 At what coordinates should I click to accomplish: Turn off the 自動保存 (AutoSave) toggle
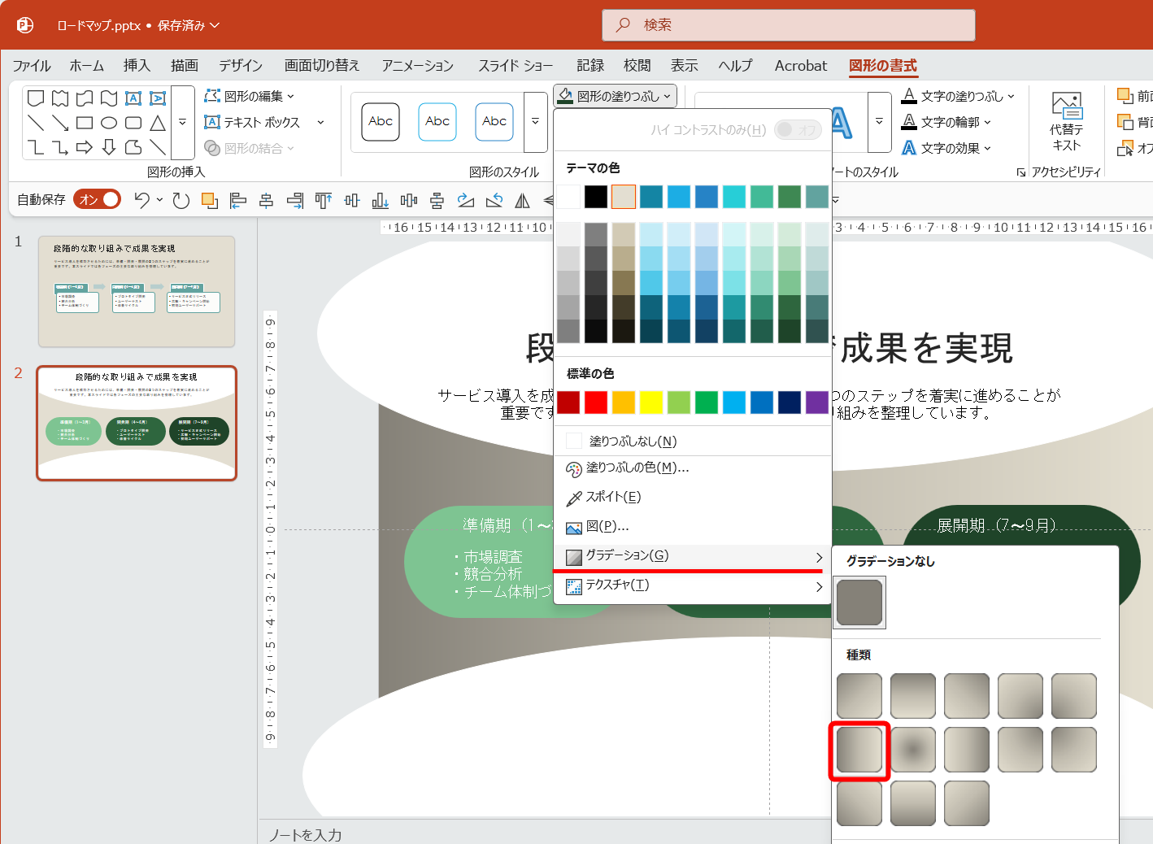(97, 198)
